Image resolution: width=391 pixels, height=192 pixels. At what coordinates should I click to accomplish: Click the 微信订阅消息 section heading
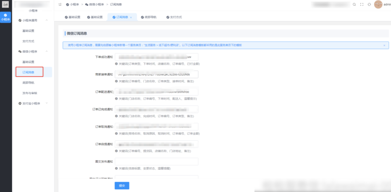pyautogui.click(x=77, y=33)
